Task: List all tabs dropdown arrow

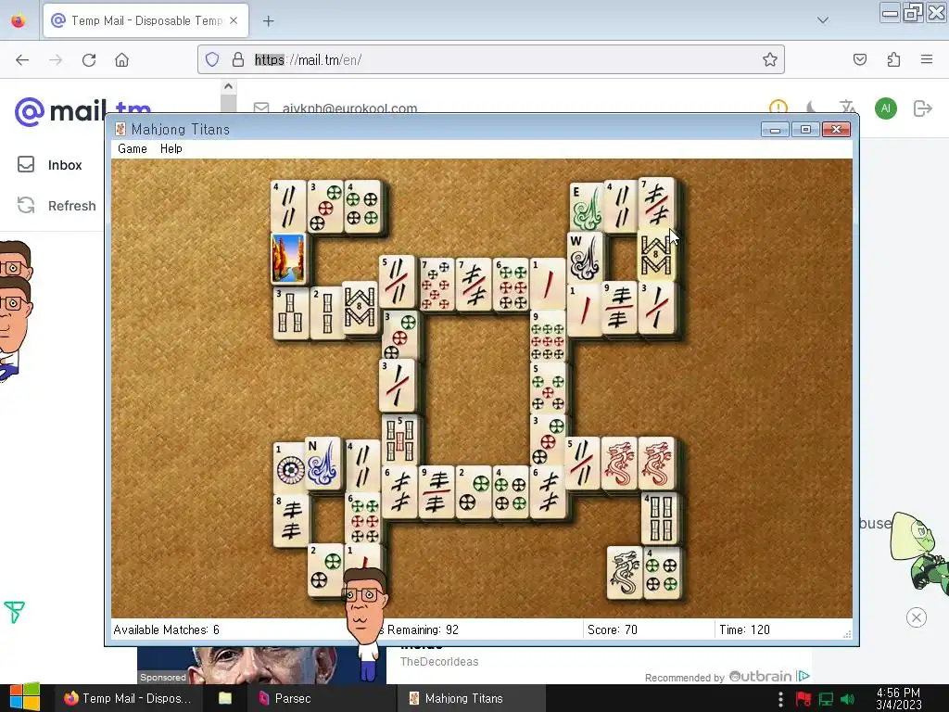Action: (823, 20)
